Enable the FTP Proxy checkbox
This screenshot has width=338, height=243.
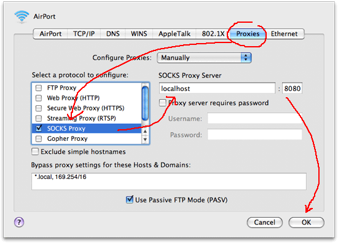coord(39,88)
